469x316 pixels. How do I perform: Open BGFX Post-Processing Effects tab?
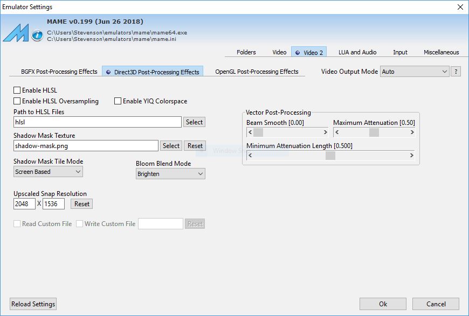[59, 72]
